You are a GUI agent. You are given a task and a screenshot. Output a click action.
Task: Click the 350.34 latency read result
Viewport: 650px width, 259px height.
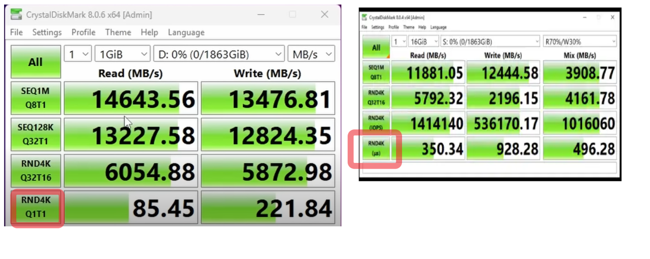428,148
